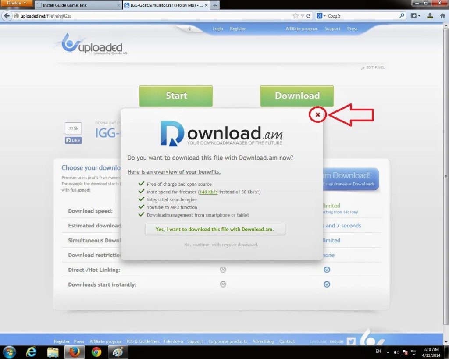This screenshot has height=359, width=449.
Task: Click the green Start button
Action: (176, 96)
